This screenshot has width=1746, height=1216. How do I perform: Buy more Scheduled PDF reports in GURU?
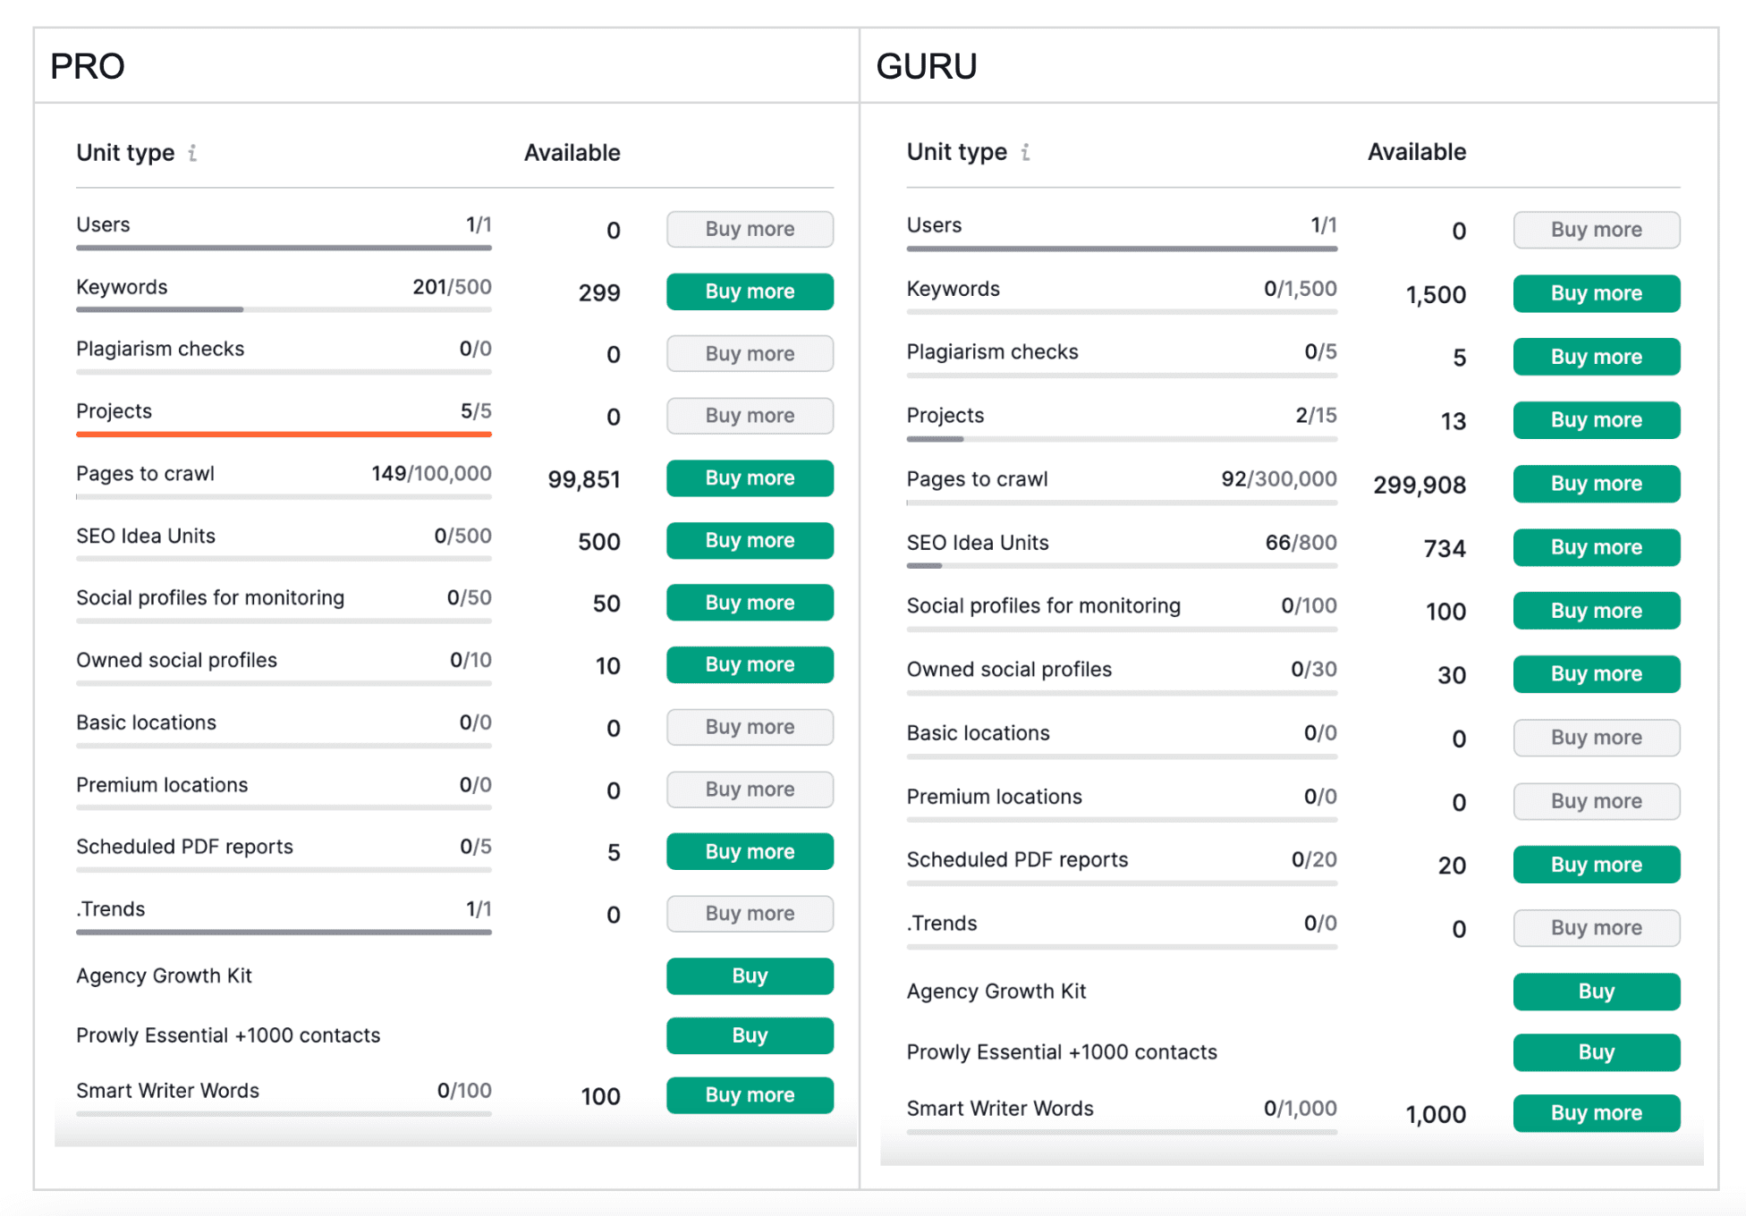1596,865
